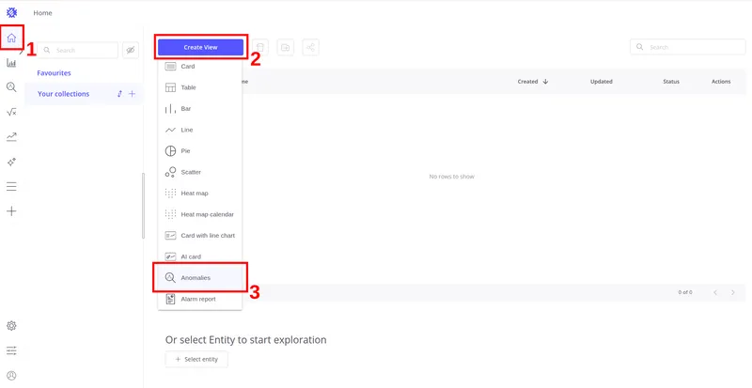Click the collections search field
Image resolution: width=752 pixels, height=388 pixels.
point(78,50)
